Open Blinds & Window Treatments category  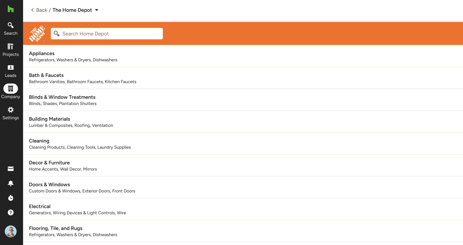243,100
